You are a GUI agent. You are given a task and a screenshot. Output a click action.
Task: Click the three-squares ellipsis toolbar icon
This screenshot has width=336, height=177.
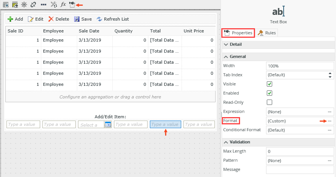[x=44, y=5]
